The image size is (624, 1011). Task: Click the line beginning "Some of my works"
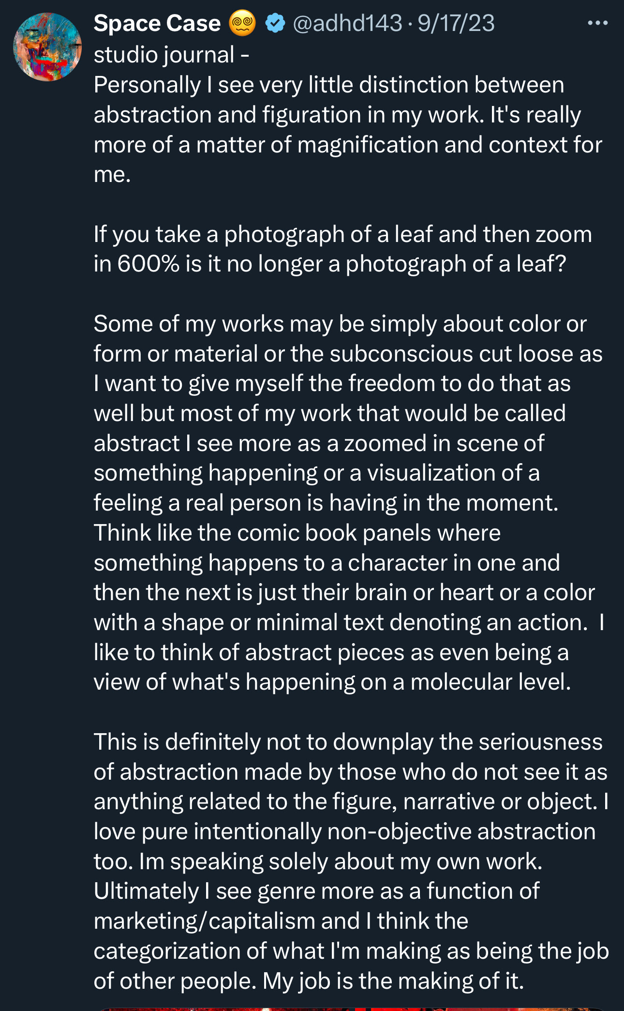tap(340, 324)
